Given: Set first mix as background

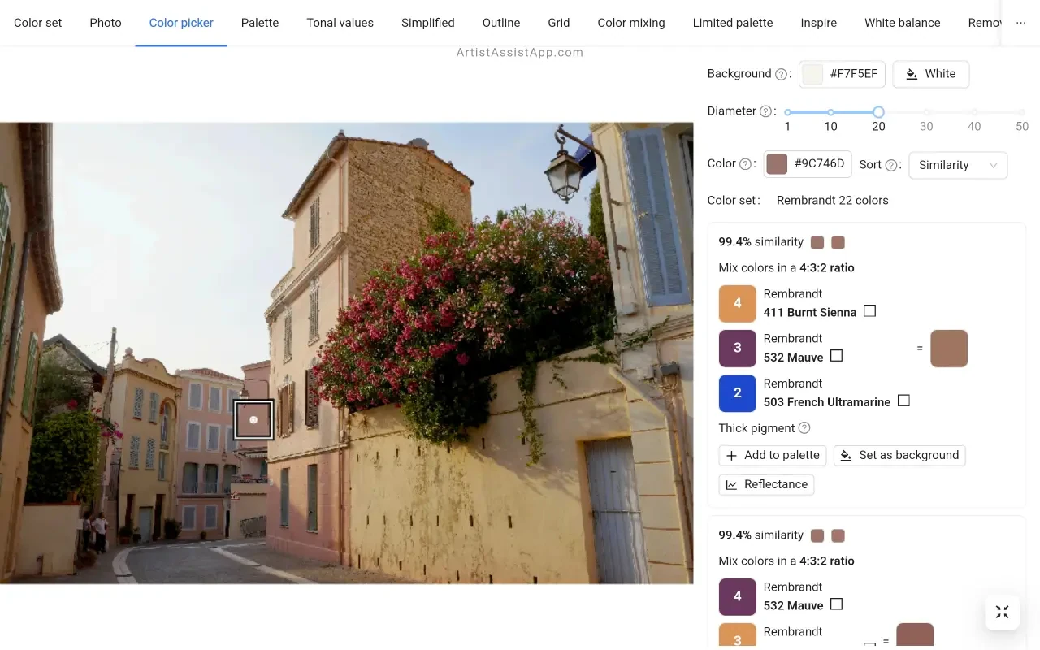Looking at the screenshot, I should 899,455.
